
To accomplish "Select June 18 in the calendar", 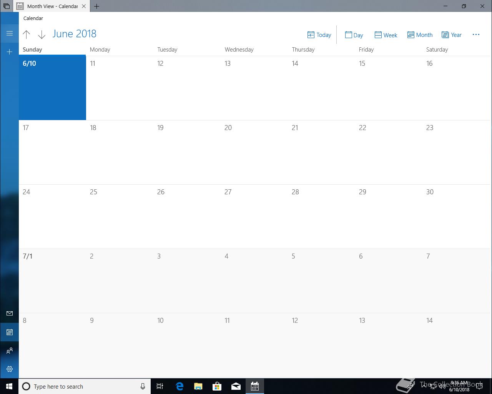I will point(120,152).
